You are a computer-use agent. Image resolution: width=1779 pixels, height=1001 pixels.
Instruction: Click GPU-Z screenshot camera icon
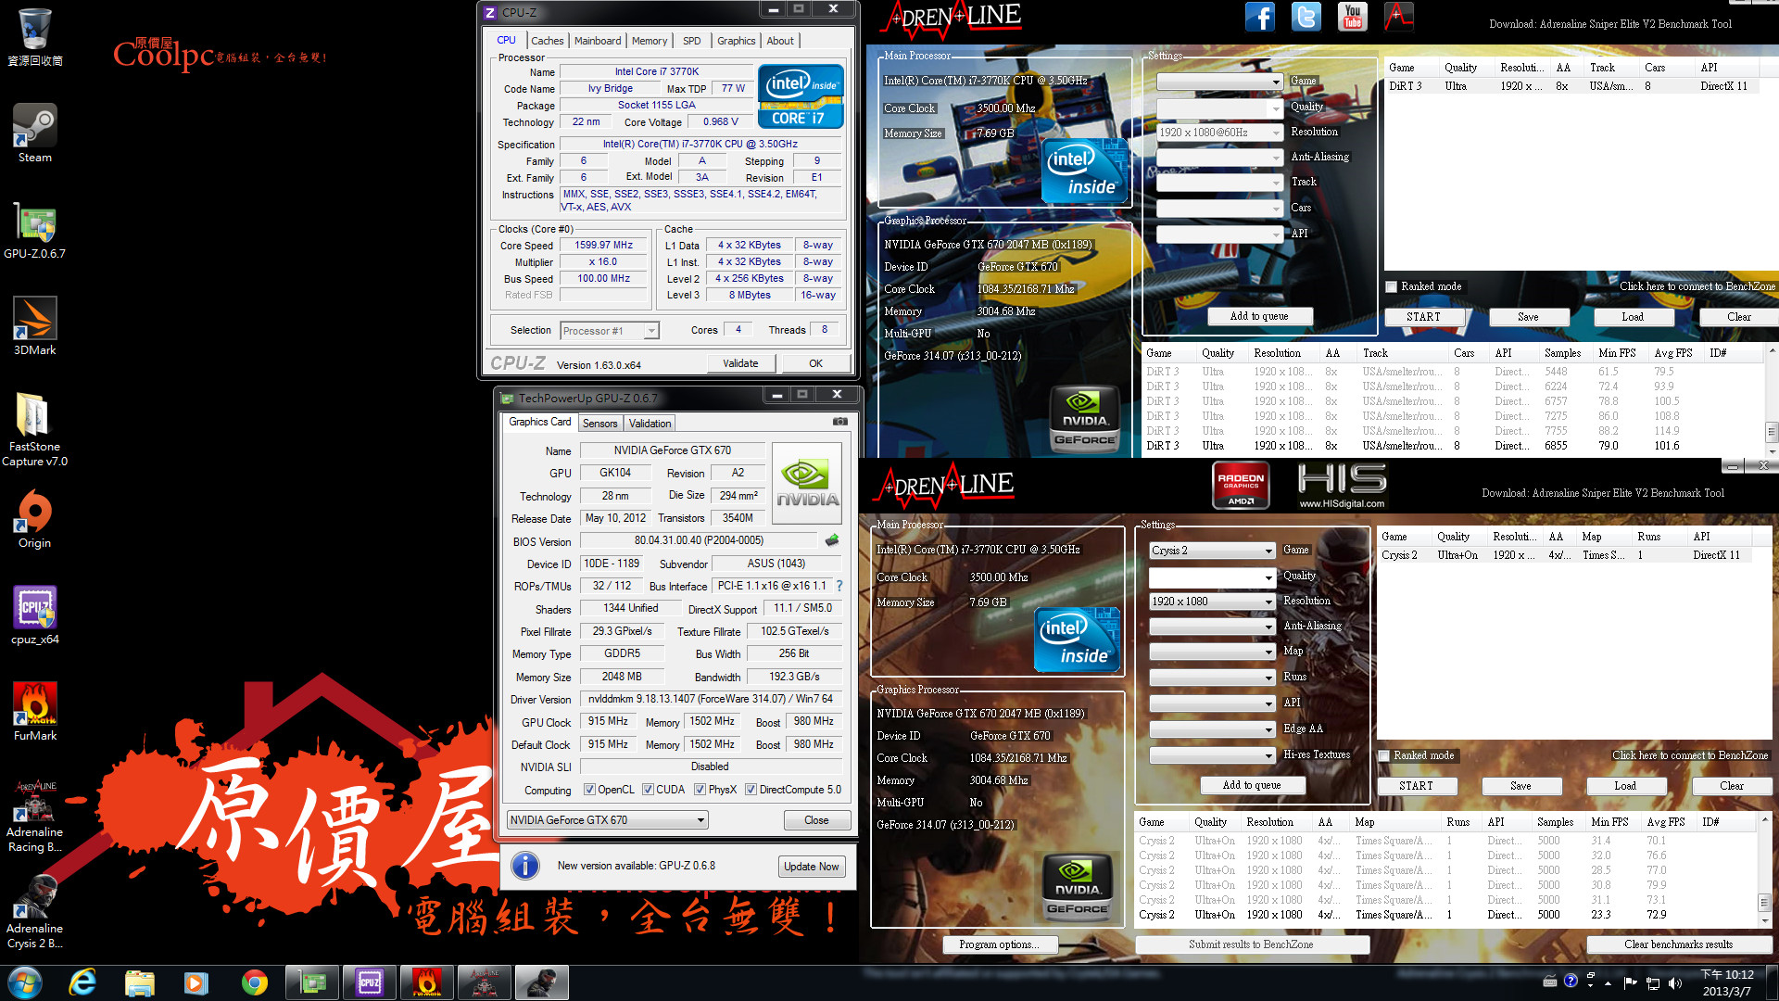tap(839, 422)
